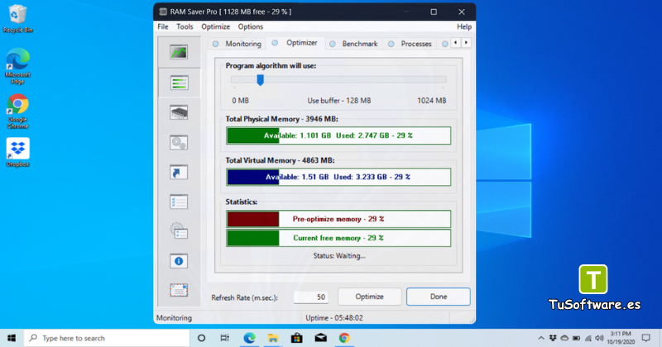Viewport: 662px width, 347px height.
Task: Open the monitoring graph sidebar icon
Action: 179,52
